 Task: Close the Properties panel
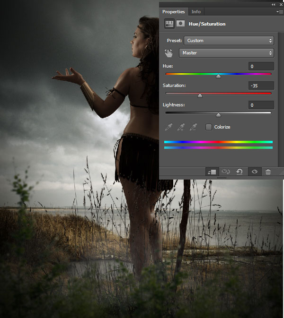(281, 4)
